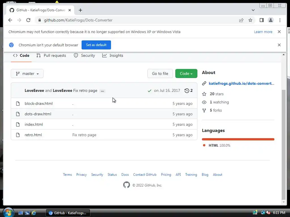The height and width of the screenshot is (217, 290).
Task: Click Go to file button
Action: click(160, 73)
